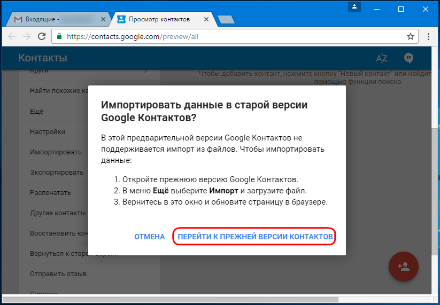Choose Импортировать in the sidebar
This screenshot has width=440, height=305.
pos(56,152)
